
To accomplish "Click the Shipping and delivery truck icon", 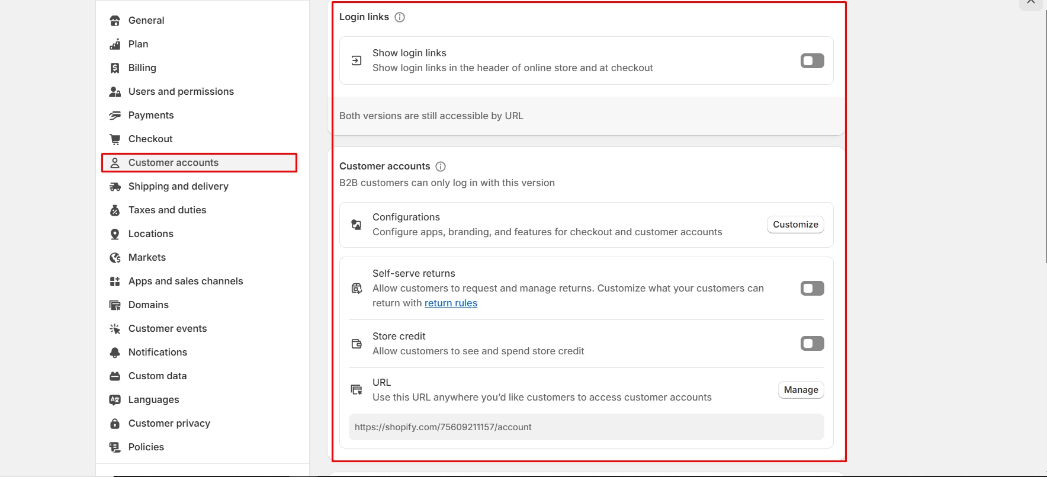I will (x=115, y=187).
